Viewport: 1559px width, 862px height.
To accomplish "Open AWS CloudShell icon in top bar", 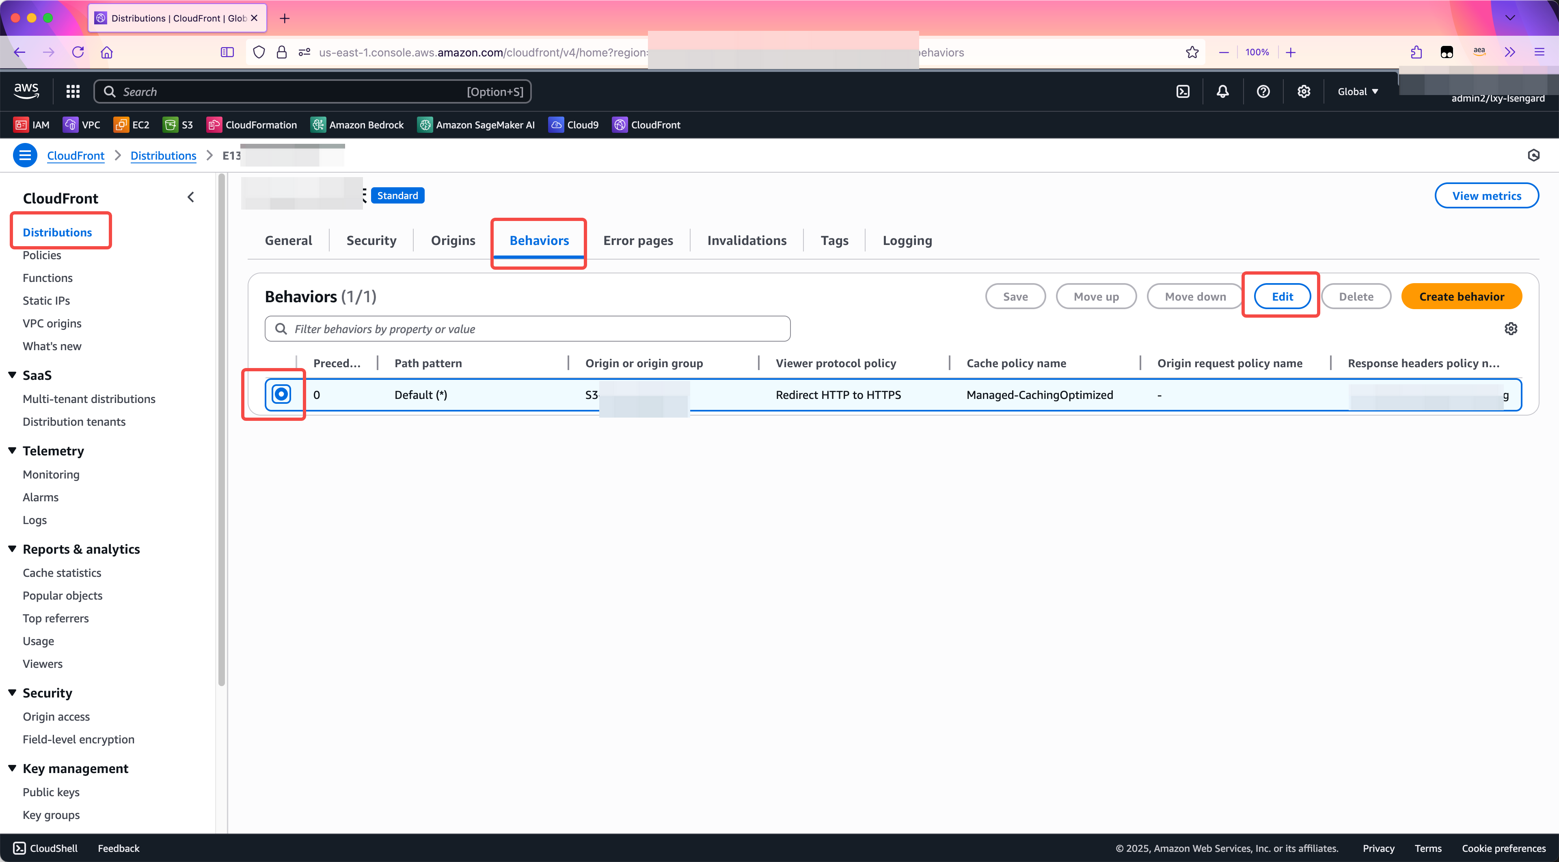I will pyautogui.click(x=1183, y=91).
